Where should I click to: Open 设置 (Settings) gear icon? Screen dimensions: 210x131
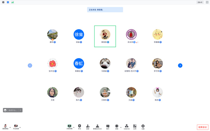click(143, 126)
